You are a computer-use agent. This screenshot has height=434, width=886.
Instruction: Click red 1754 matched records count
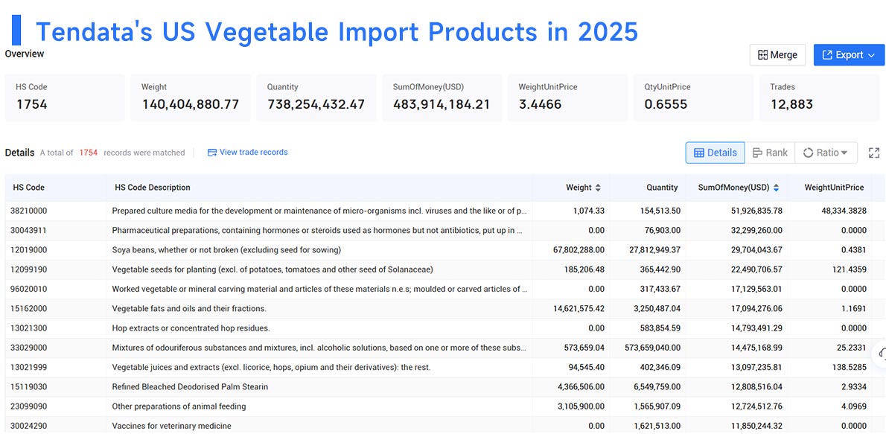tap(89, 153)
